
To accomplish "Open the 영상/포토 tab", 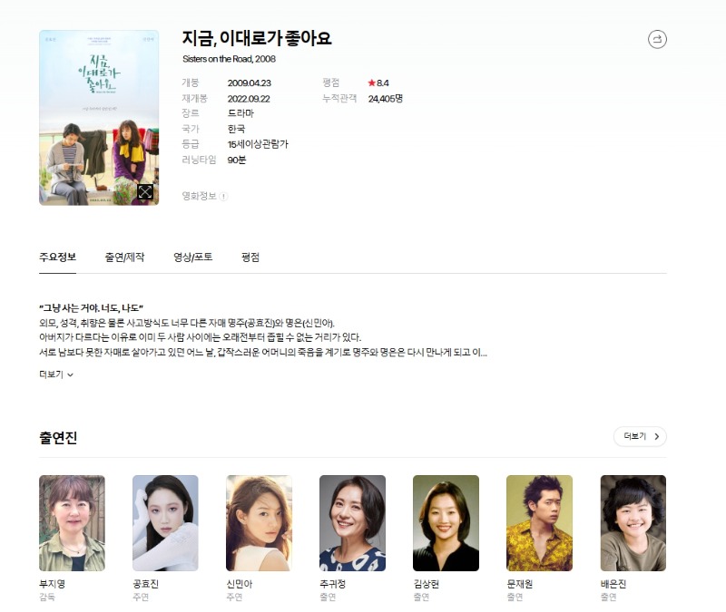I will click(x=193, y=257).
